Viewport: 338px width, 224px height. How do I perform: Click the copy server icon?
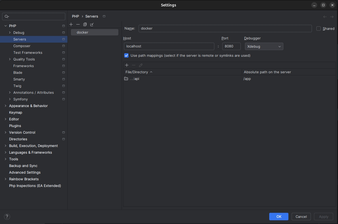85,25
